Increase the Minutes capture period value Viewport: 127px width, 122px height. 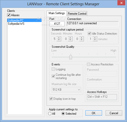click(70, 38)
